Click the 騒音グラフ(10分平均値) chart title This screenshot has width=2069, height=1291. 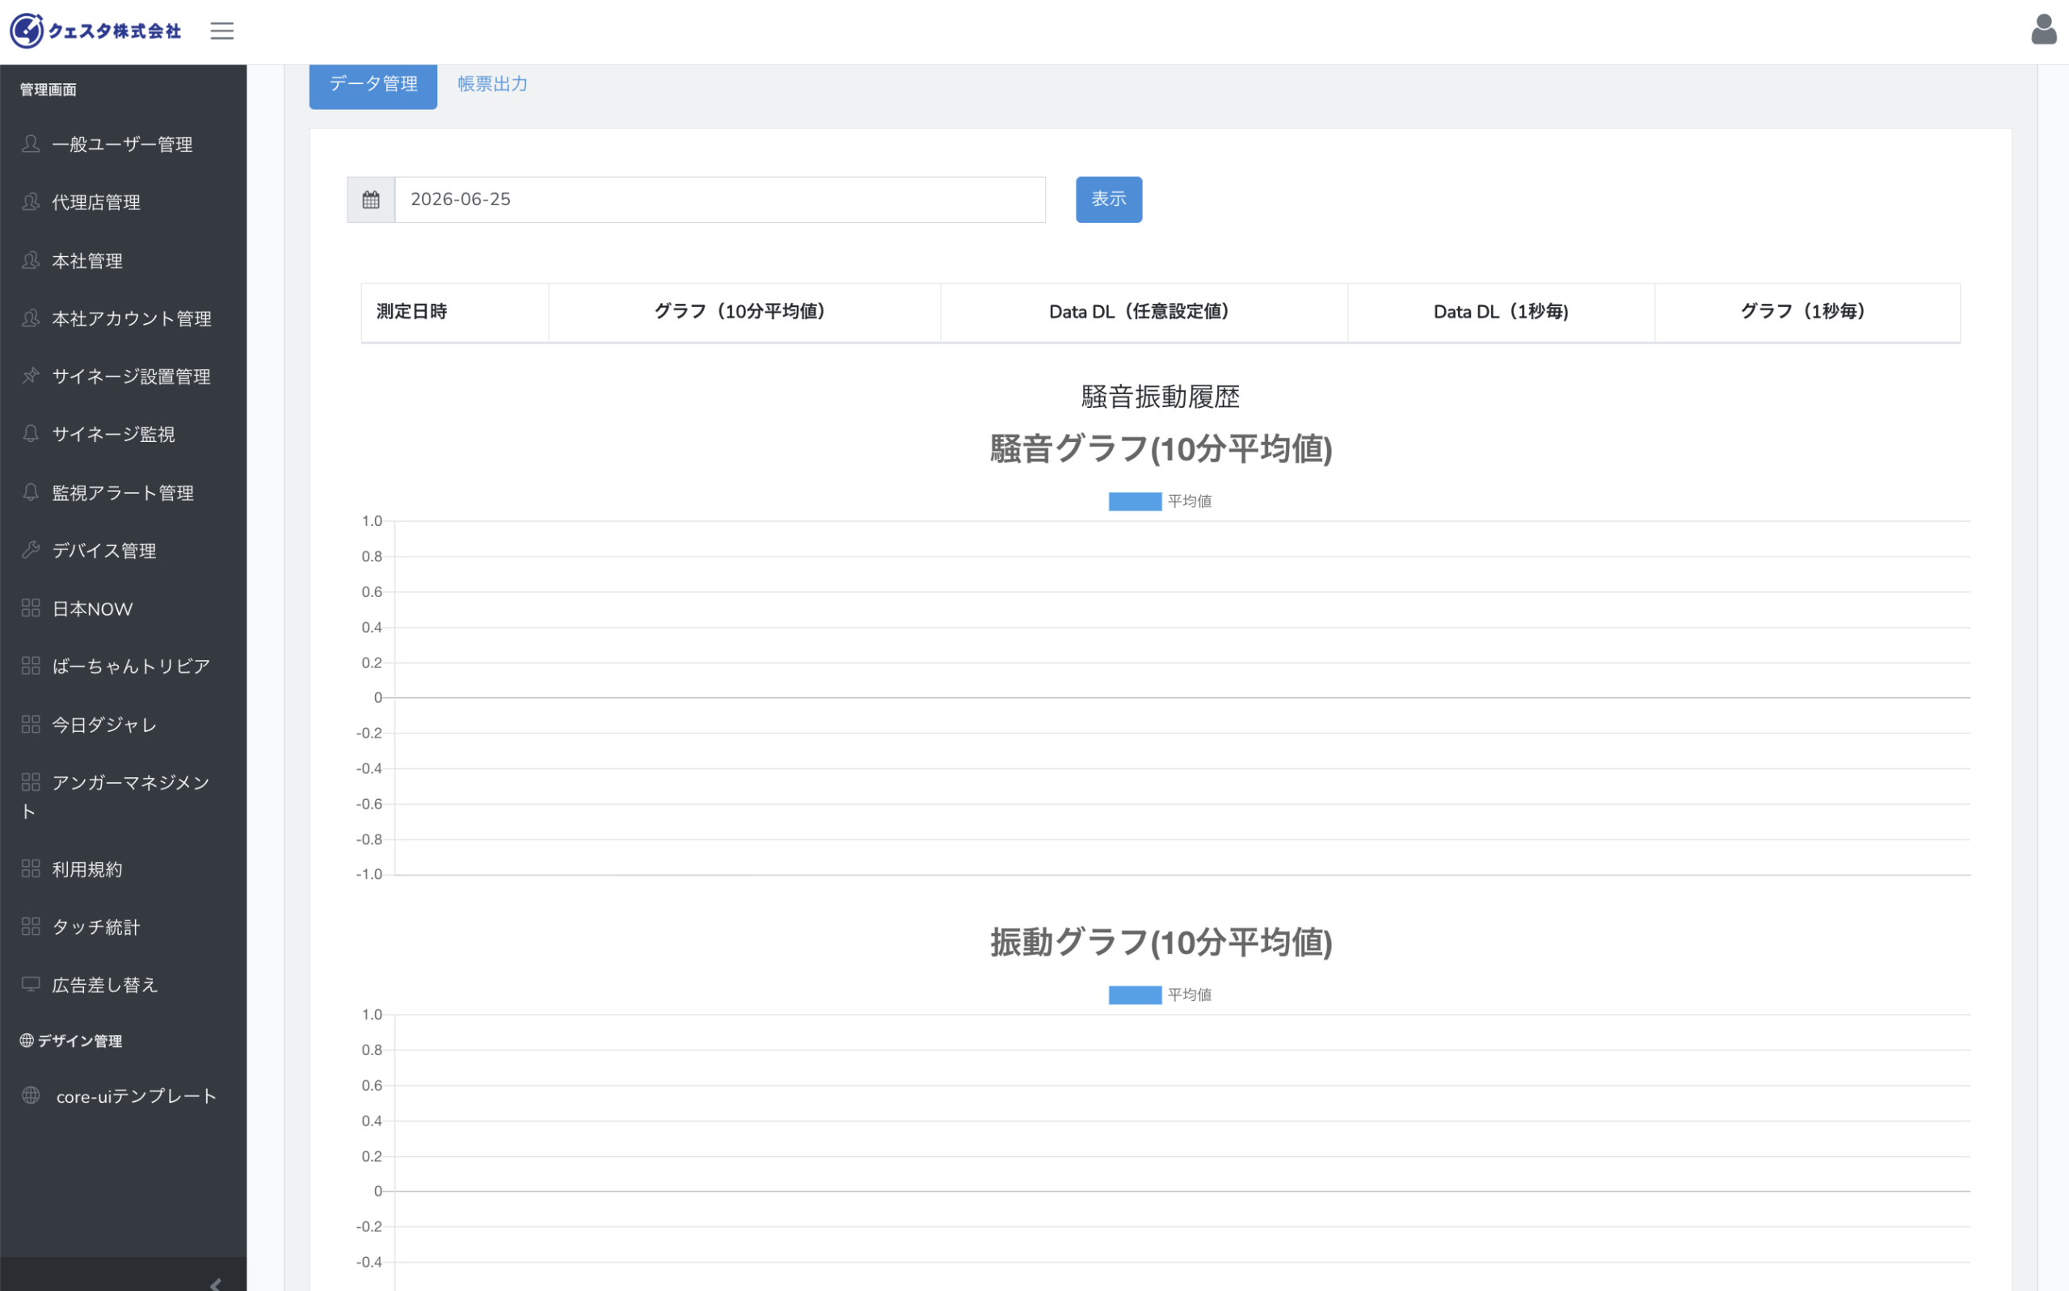tap(1161, 449)
